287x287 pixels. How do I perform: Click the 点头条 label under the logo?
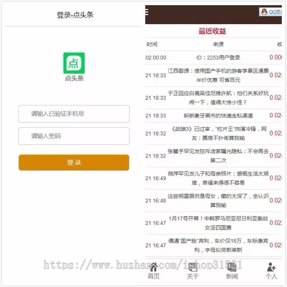[x=74, y=79]
